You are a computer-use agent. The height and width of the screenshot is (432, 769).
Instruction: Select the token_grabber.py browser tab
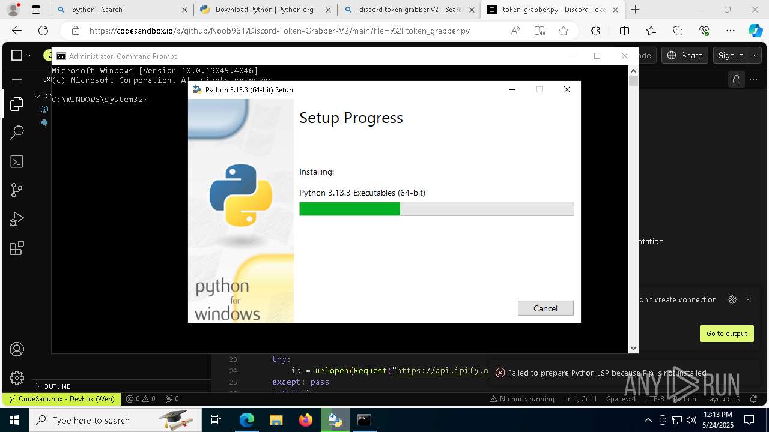point(553,10)
